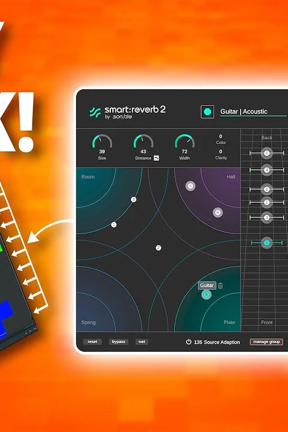Toggle Source Adaption power icon
This screenshot has width=288, height=432.
[188, 342]
